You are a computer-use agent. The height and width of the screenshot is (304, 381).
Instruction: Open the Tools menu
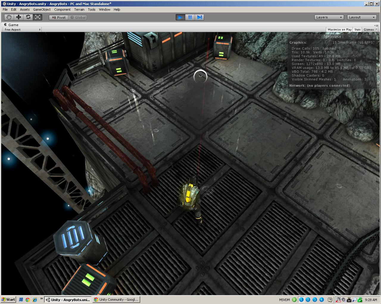click(x=92, y=9)
